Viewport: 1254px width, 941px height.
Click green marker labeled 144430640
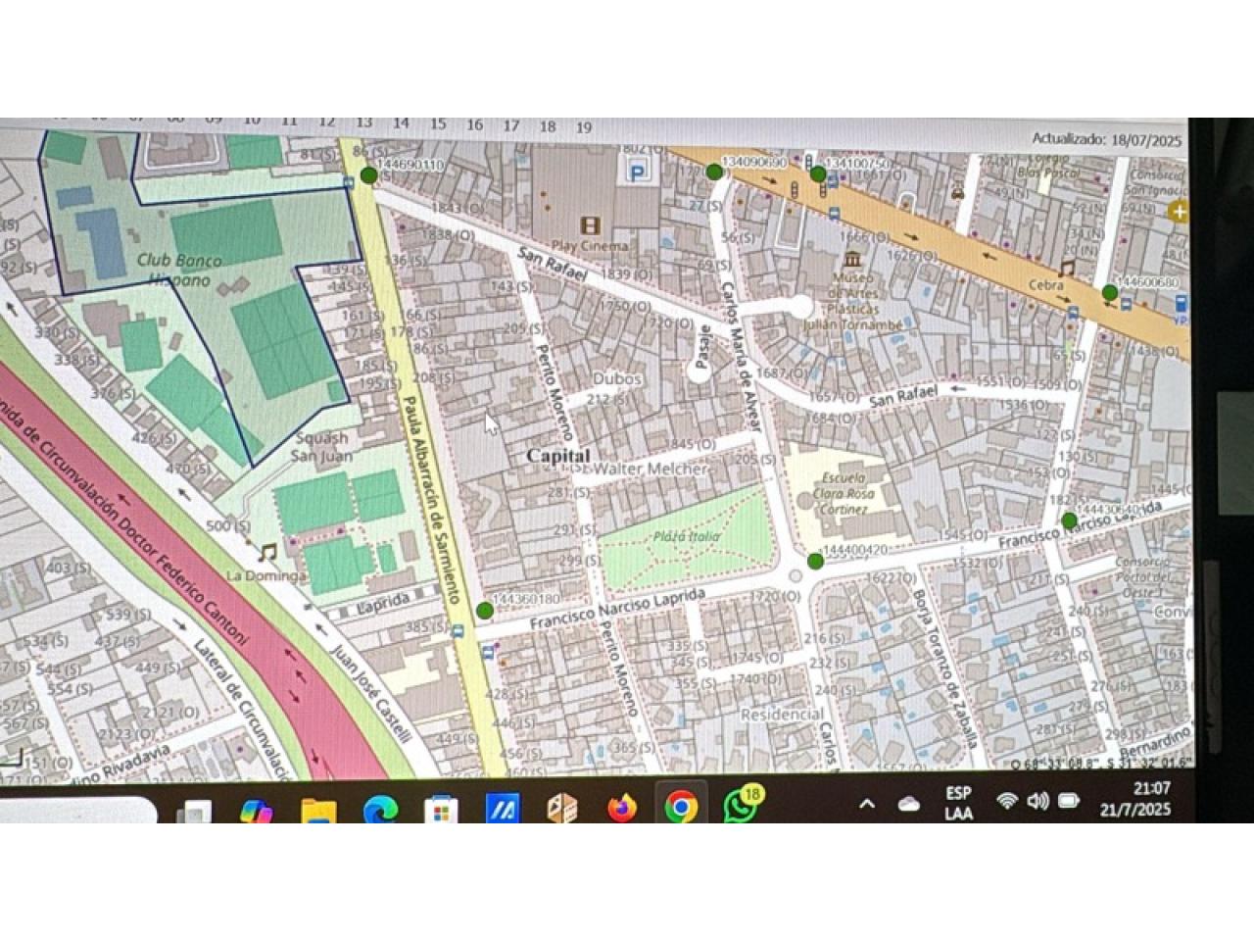pyautogui.click(x=1069, y=520)
